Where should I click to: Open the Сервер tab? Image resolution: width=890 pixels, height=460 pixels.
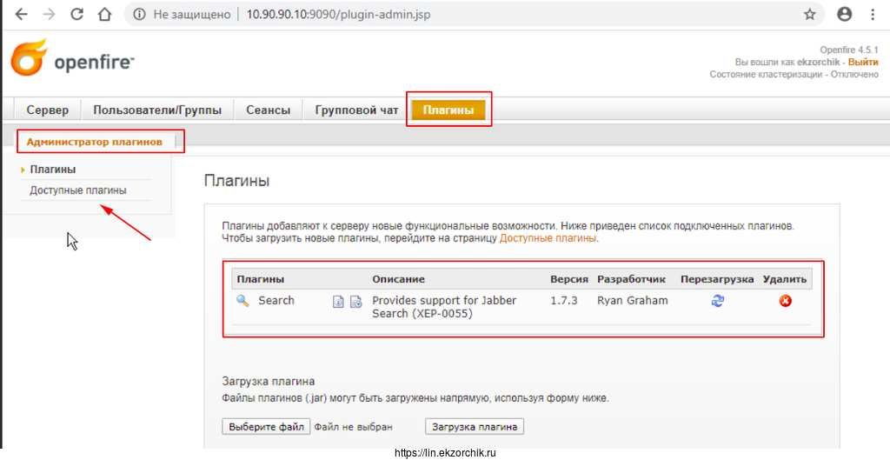click(x=48, y=110)
